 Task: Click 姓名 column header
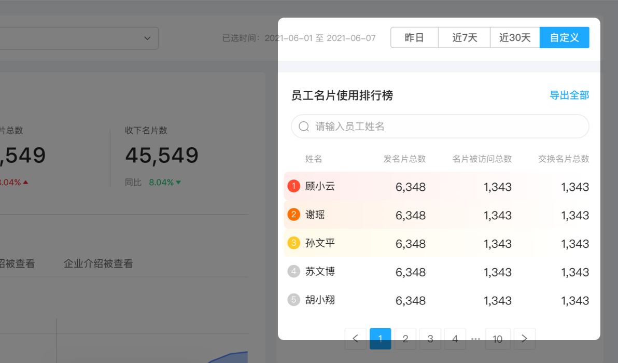pos(314,159)
